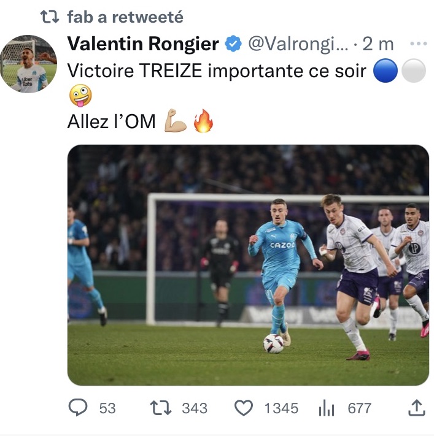
Task: Tap the share upload icon
Action: (x=416, y=407)
